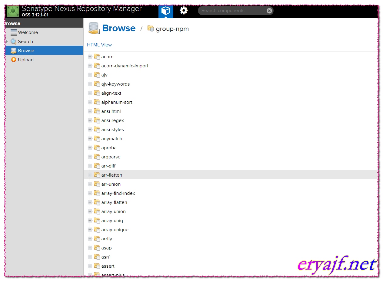Click the arr-flatten folder icon
Screen dimensions: 383x281
97,175
